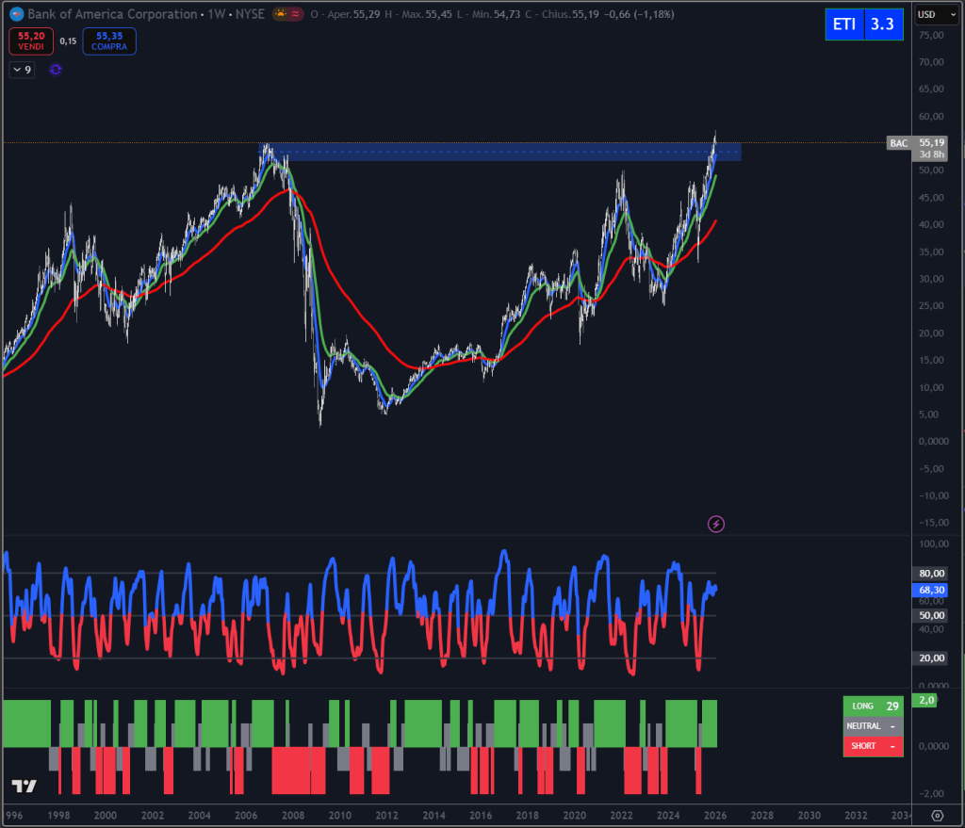Click the purple sync icon below the sell button
965x828 pixels.
click(55, 69)
